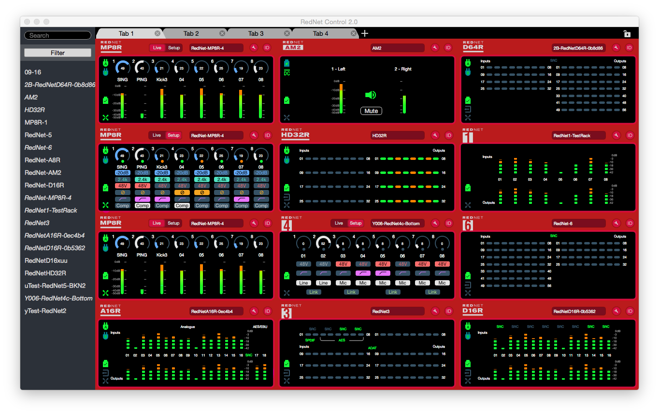Close Tab 4
The image size is (659, 414).
[354, 33]
